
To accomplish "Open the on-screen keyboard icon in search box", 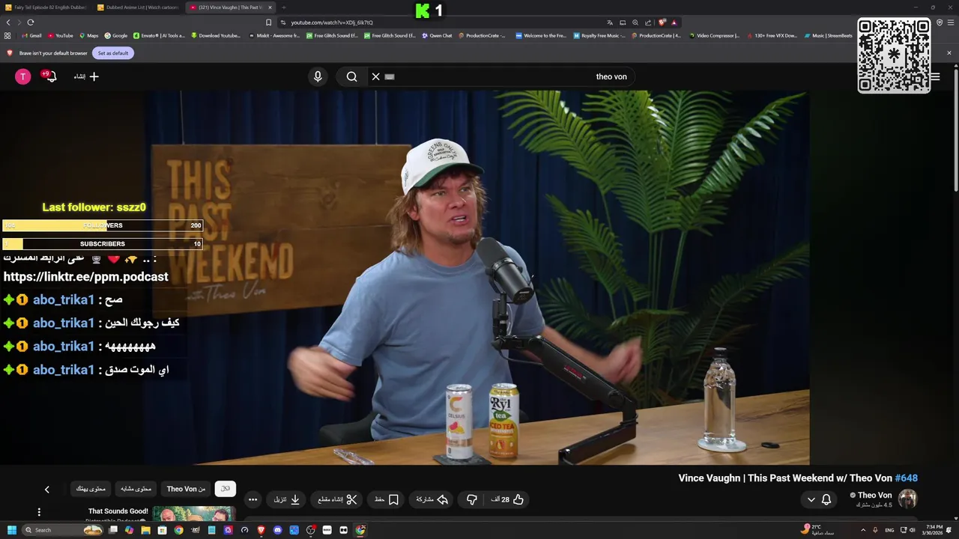I will point(390,76).
